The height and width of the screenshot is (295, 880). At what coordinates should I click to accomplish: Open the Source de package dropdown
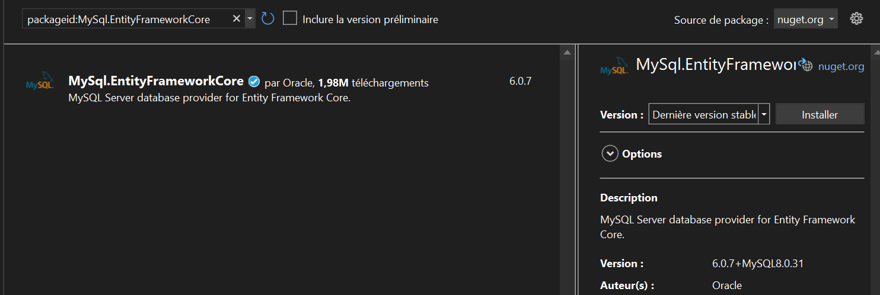pyautogui.click(x=805, y=20)
